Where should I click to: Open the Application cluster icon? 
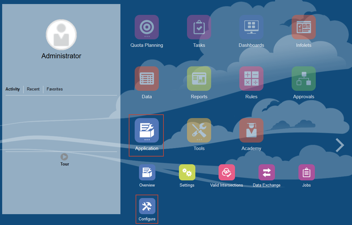point(146,130)
